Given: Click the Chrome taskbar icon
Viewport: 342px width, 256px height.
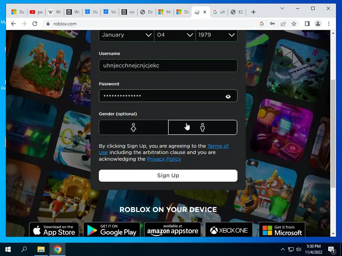Looking at the screenshot, I should (57, 249).
